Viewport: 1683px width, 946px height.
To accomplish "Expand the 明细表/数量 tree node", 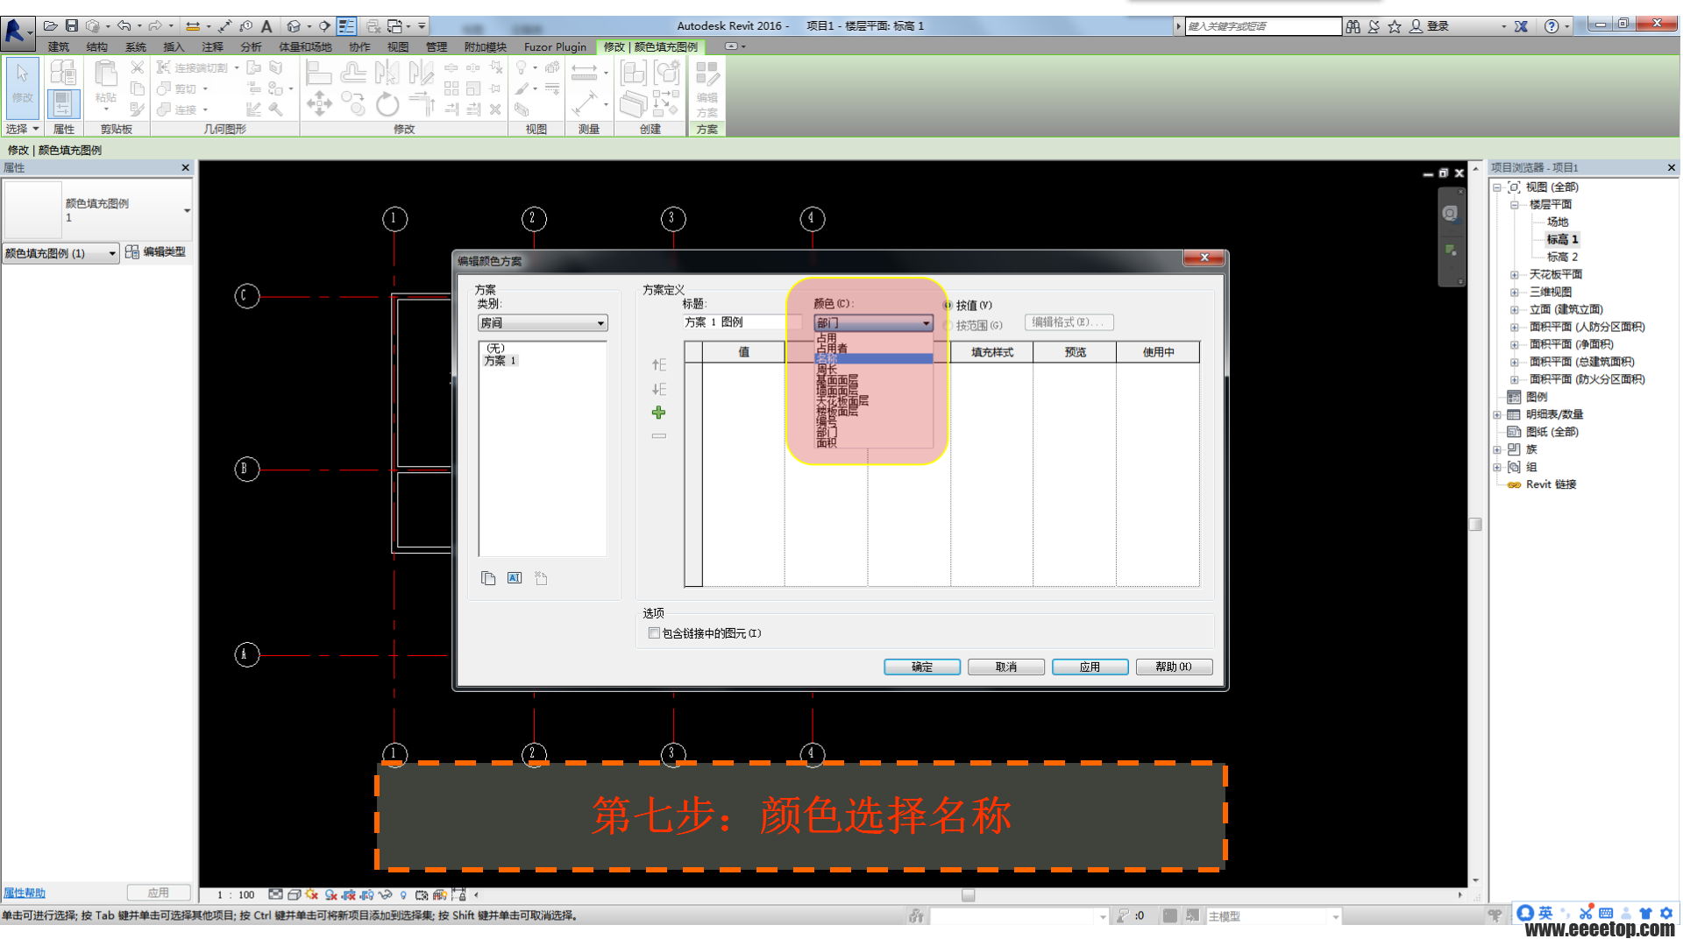I will click(x=1497, y=414).
